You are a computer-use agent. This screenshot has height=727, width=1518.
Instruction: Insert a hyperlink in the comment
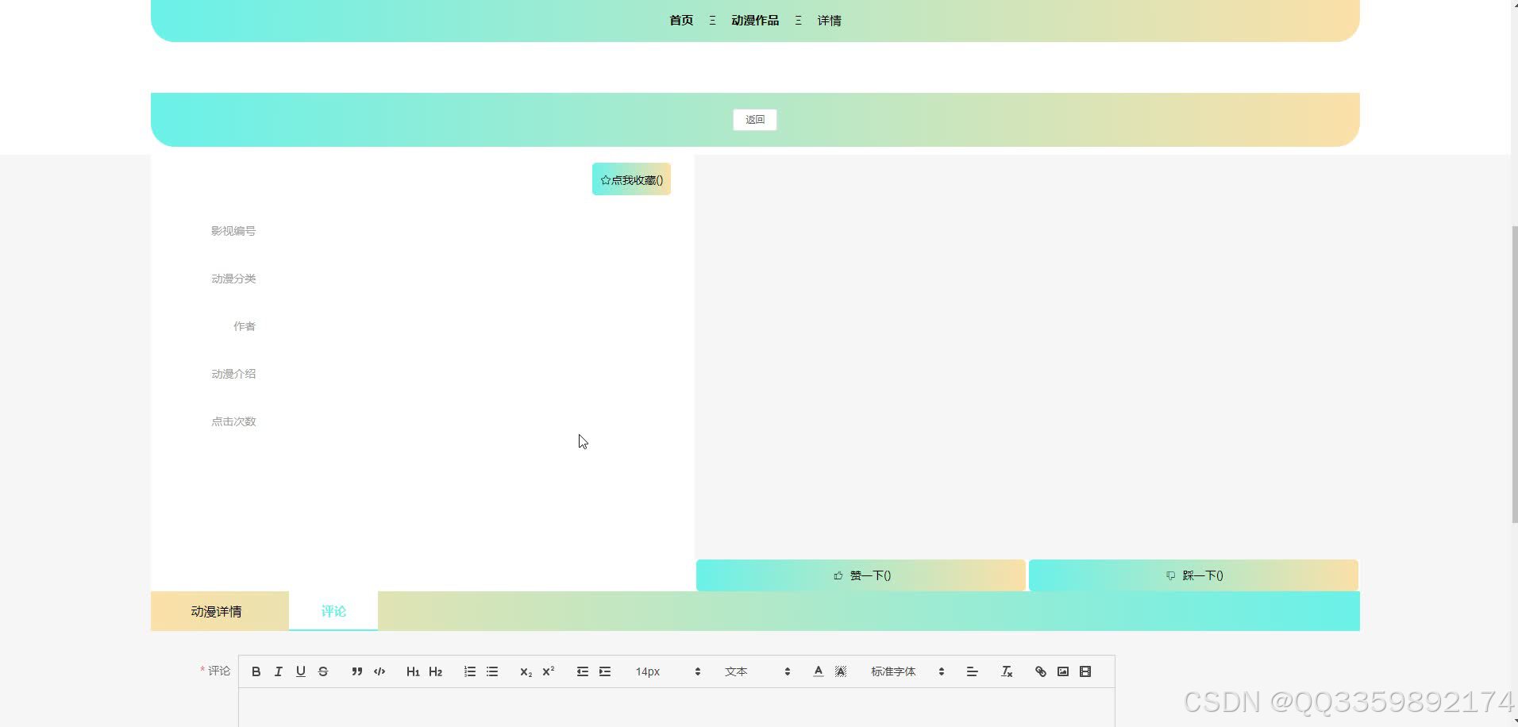(x=1041, y=671)
